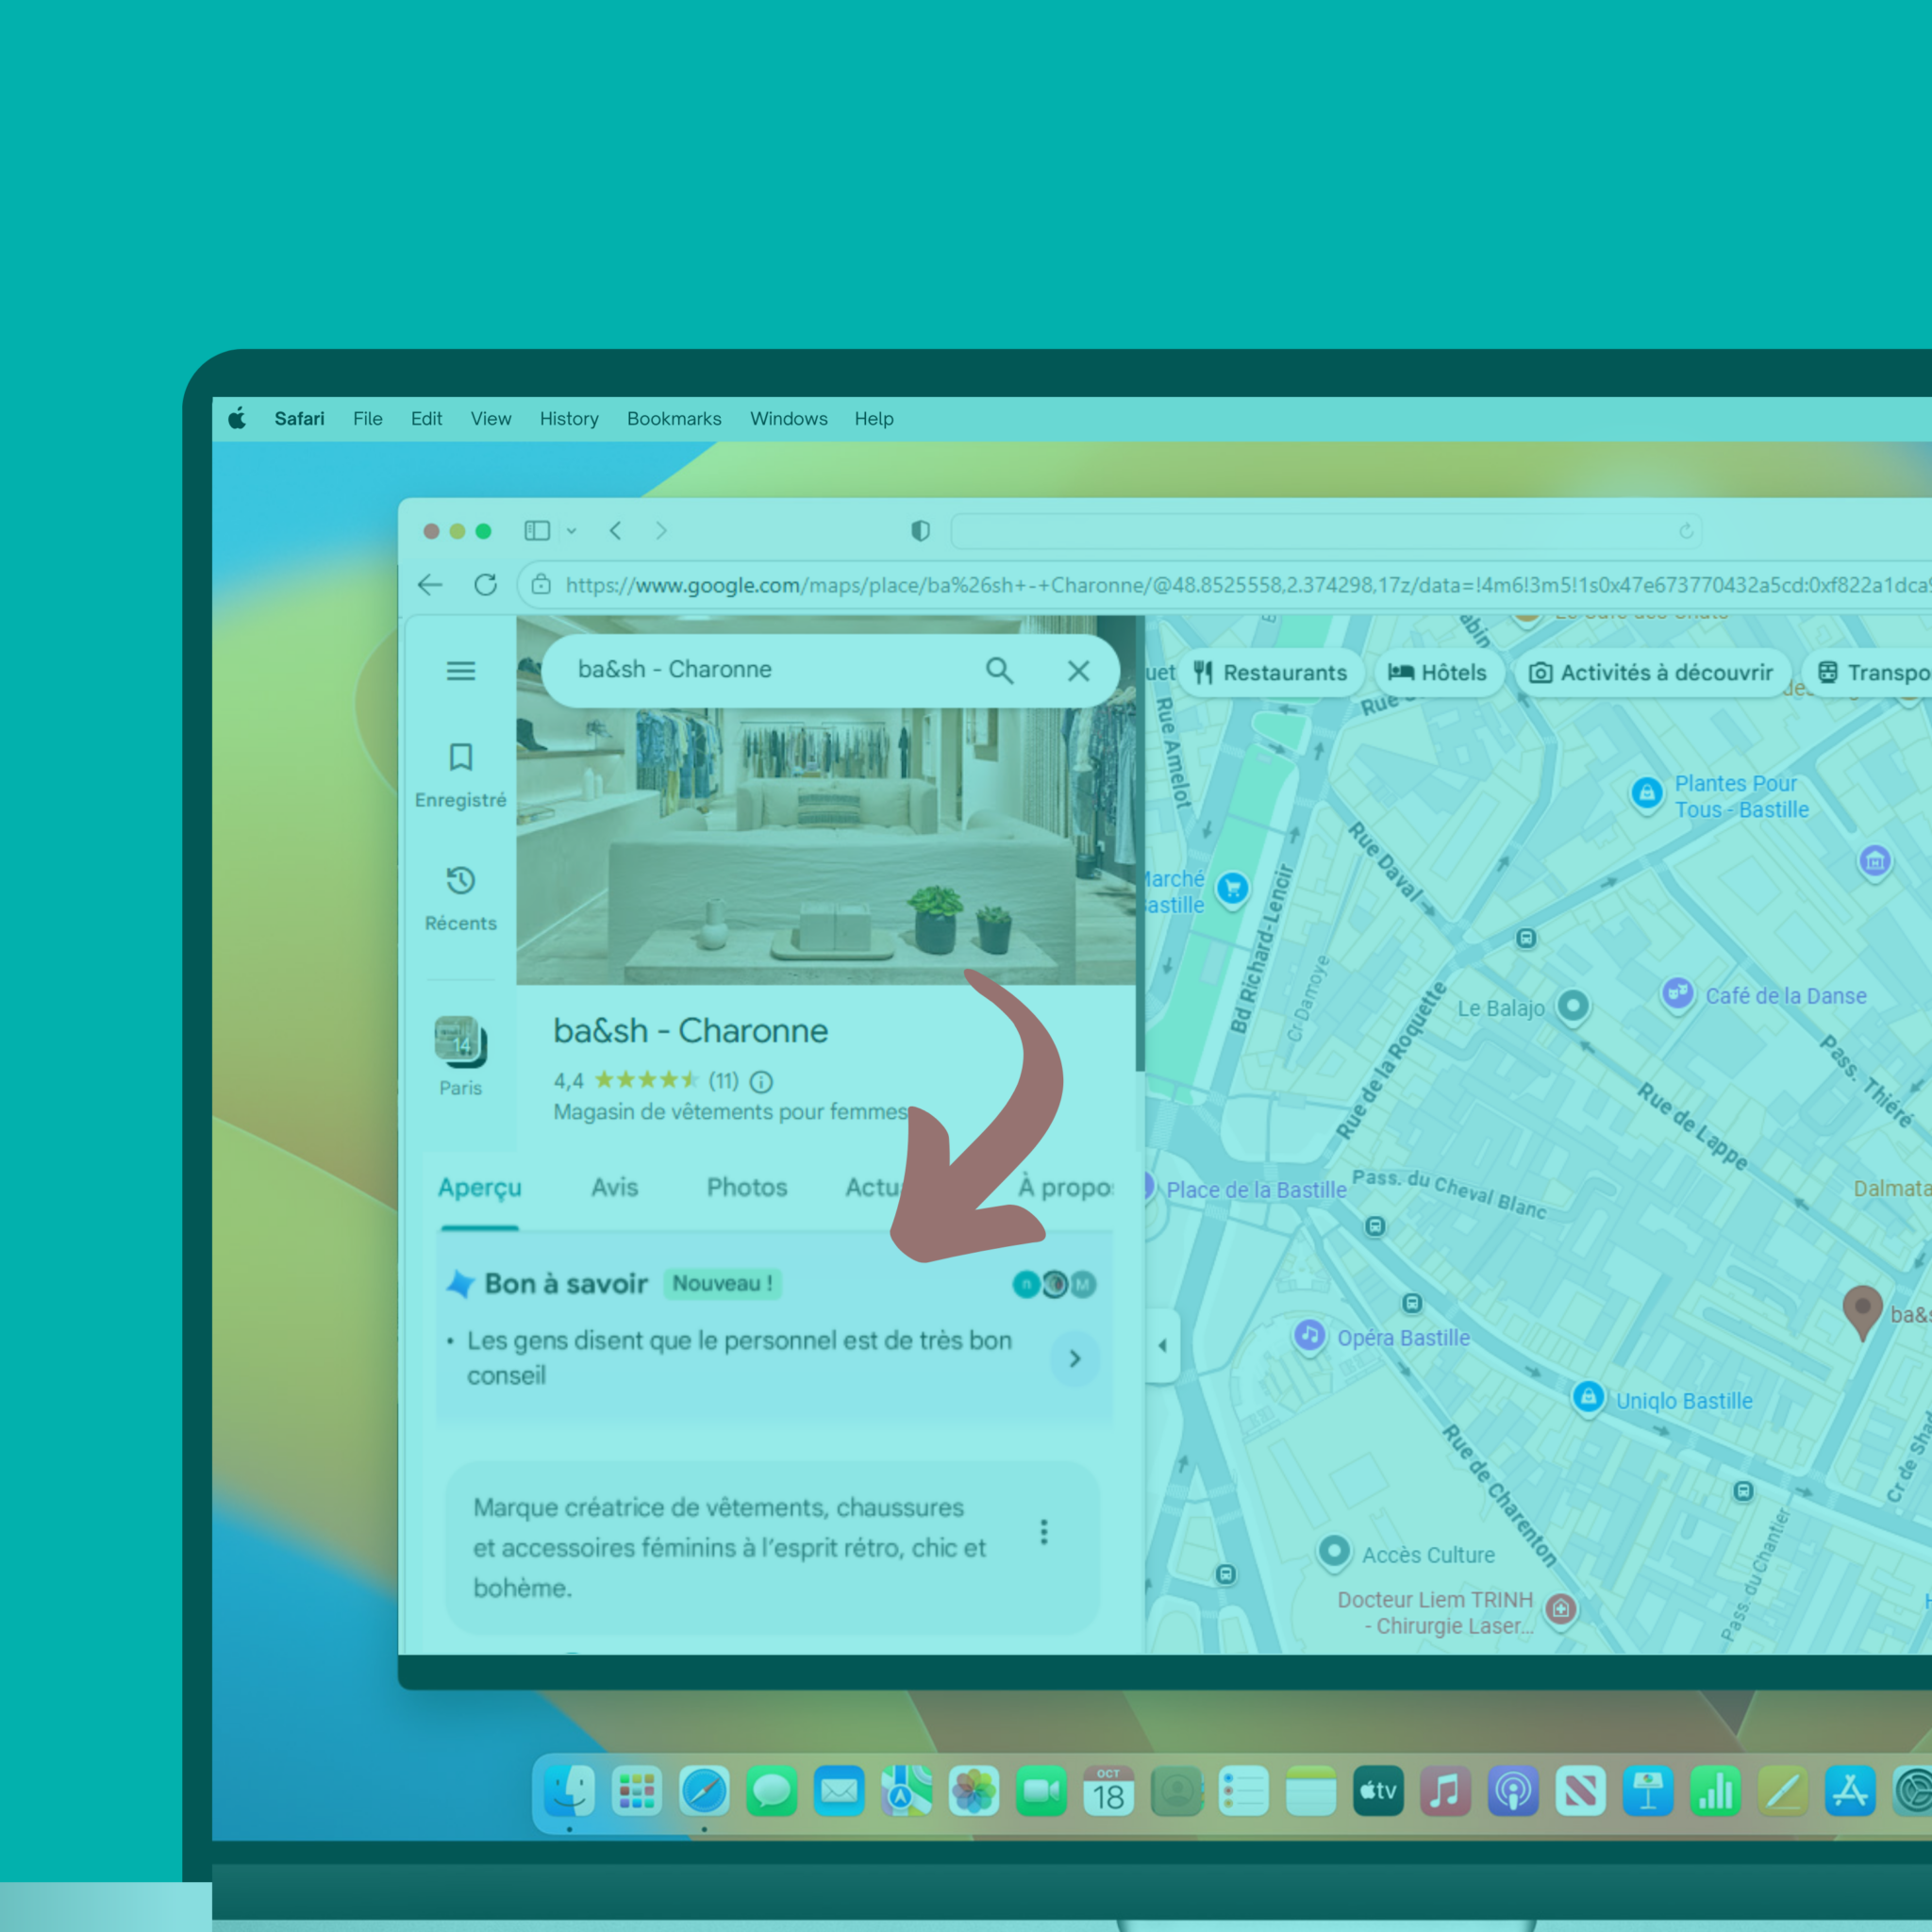Viewport: 1932px width, 1932px height.
Task: Click the Hôtels filter chip
Action: pos(1437,673)
